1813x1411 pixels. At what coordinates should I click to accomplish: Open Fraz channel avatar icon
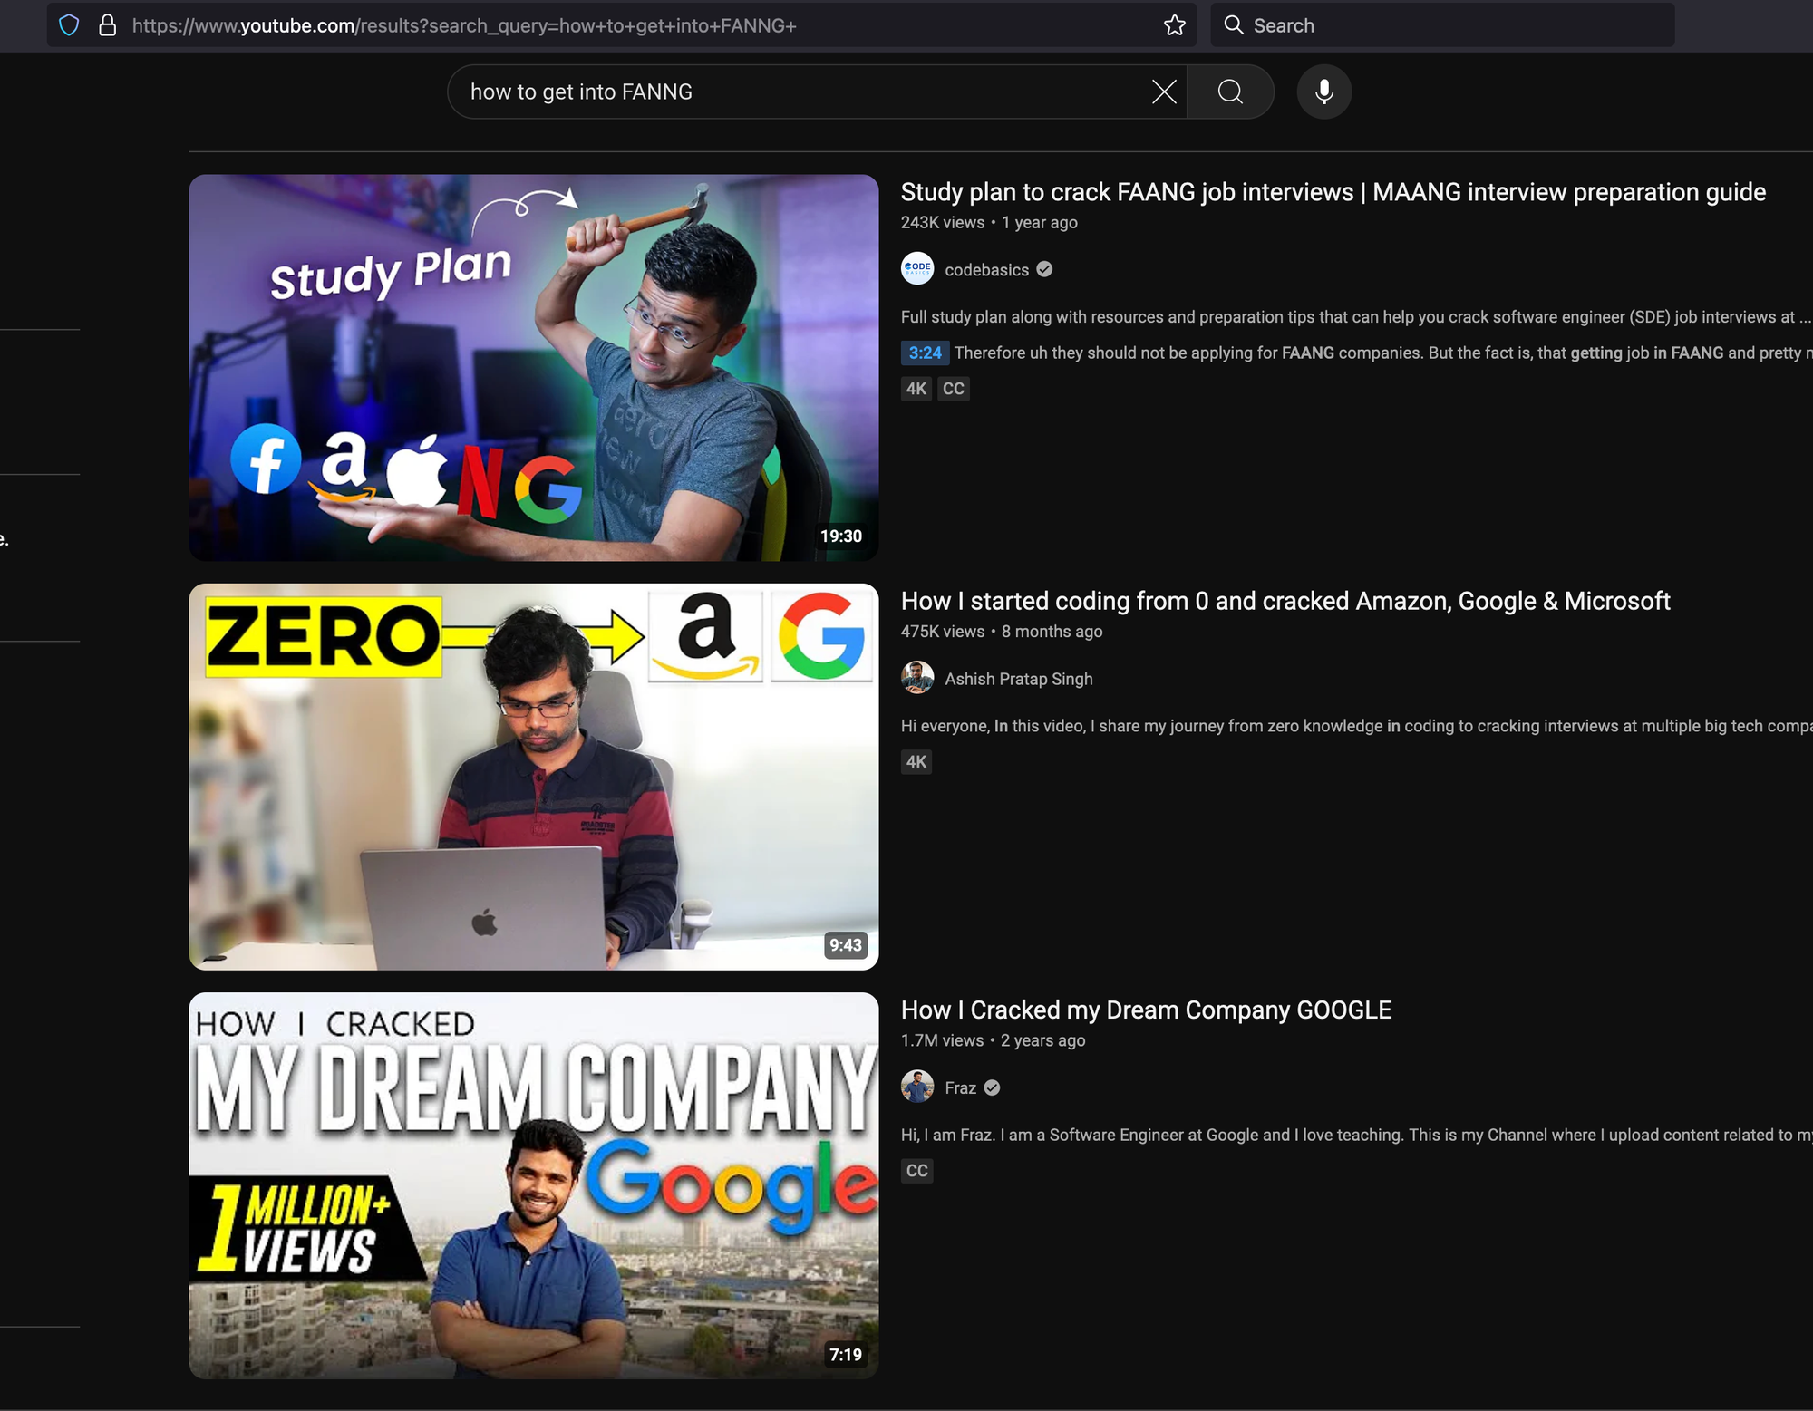(x=917, y=1087)
